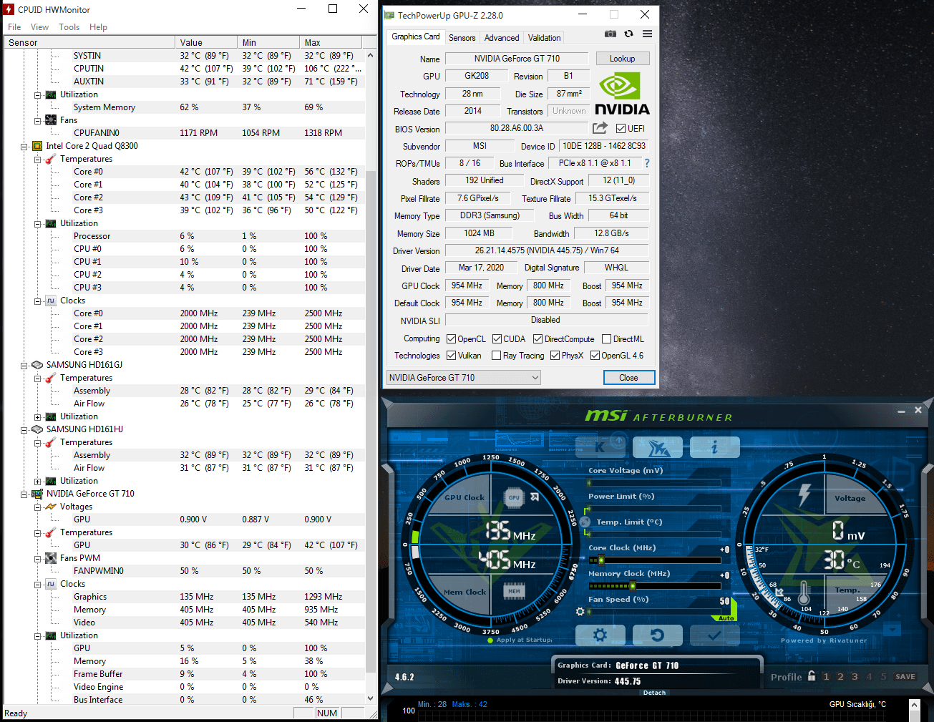Click the thermometer icon in the temperature gauge
934x722 pixels.
[x=804, y=593]
